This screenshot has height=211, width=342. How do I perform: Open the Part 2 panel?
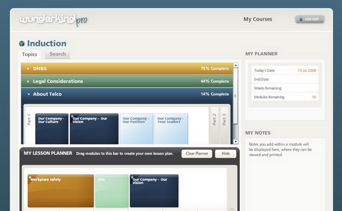click(x=214, y=126)
